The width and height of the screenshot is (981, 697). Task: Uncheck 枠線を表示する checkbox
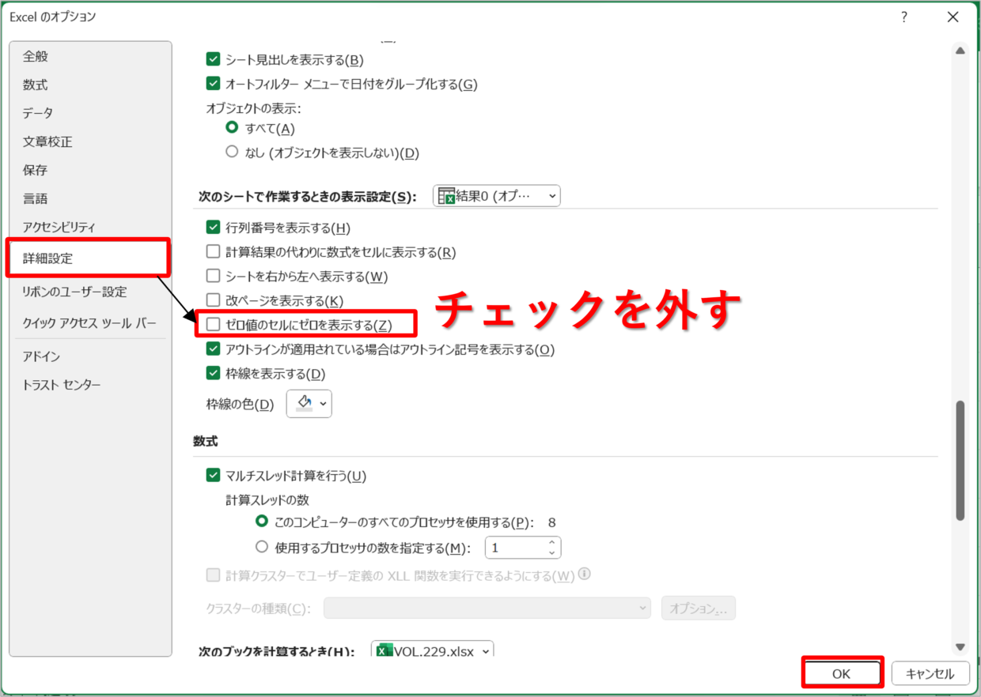pyautogui.click(x=213, y=373)
